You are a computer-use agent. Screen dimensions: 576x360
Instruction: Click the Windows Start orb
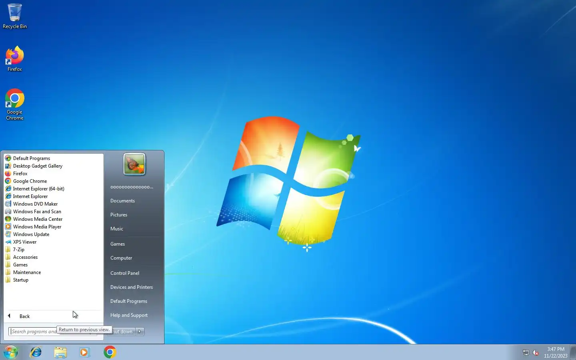point(11,352)
